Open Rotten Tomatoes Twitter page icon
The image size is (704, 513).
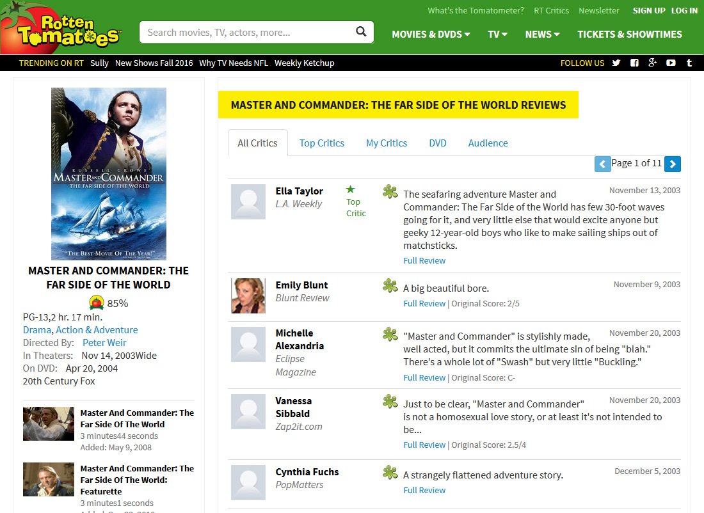616,63
